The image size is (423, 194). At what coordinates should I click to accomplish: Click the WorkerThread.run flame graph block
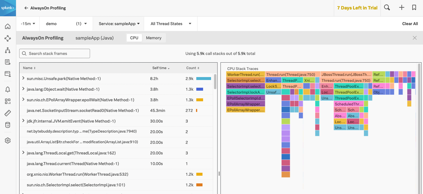tap(246, 74)
